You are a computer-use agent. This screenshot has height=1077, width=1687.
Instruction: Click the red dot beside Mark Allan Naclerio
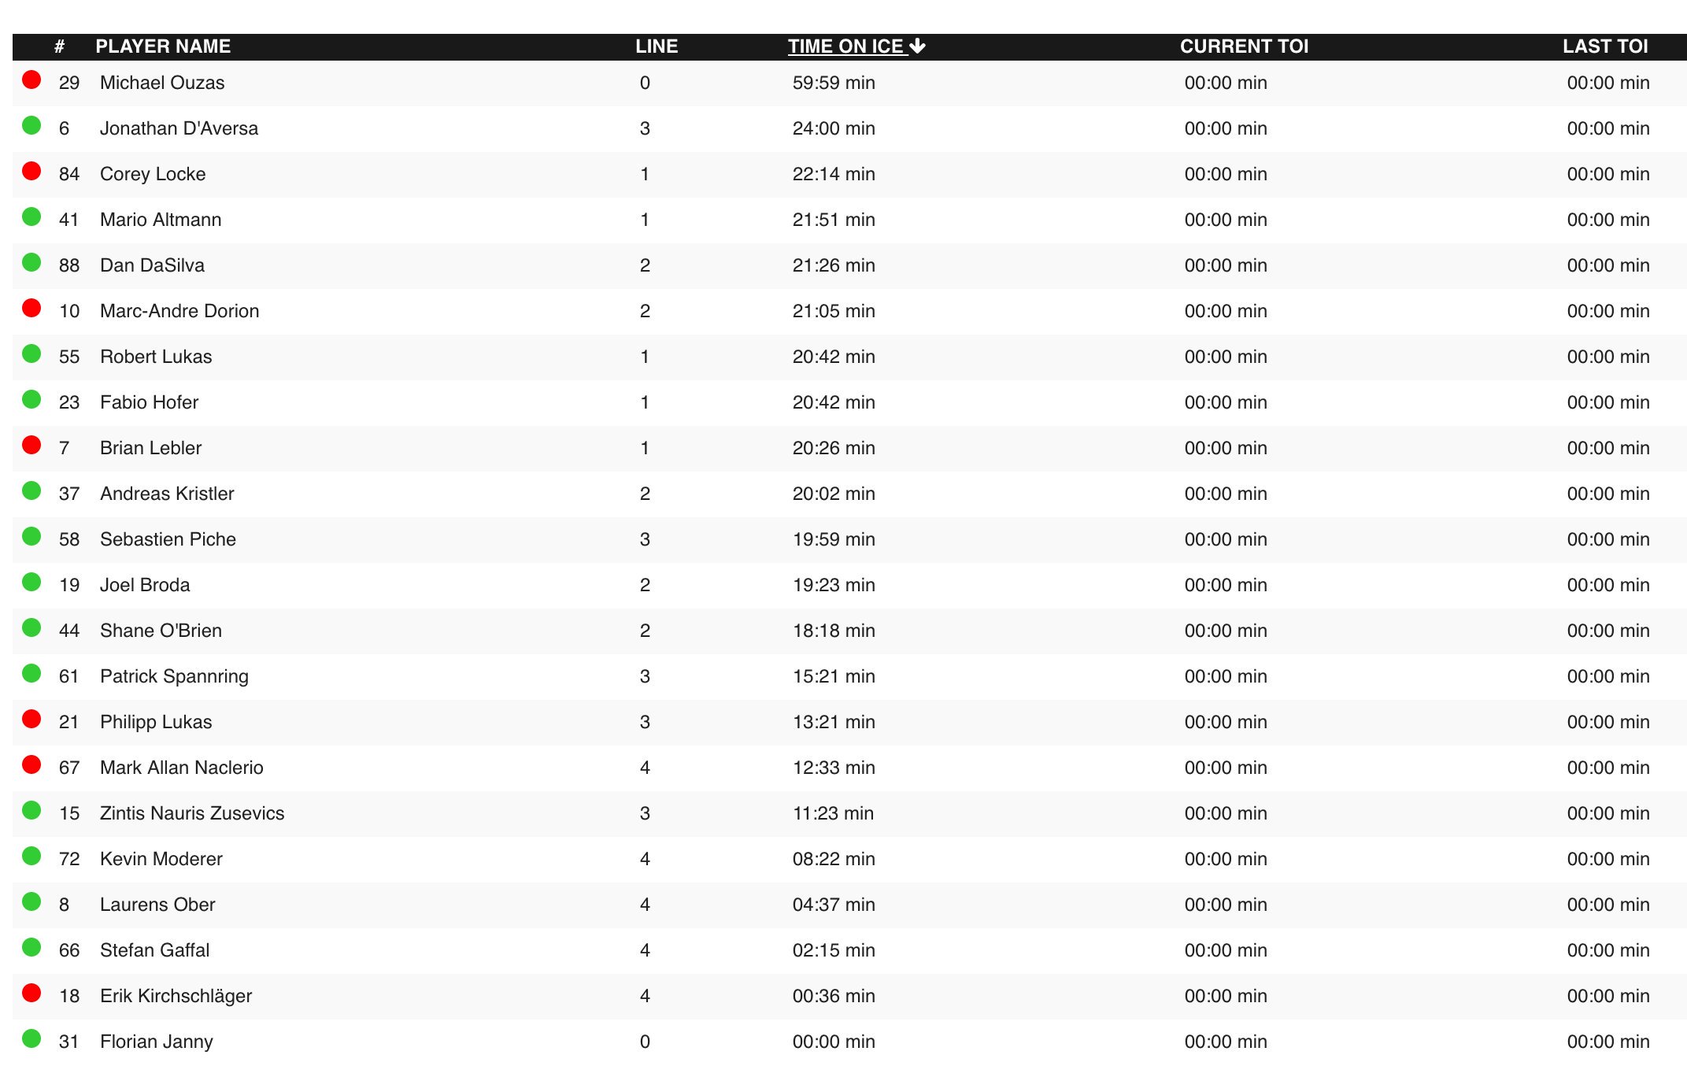coord(31,764)
